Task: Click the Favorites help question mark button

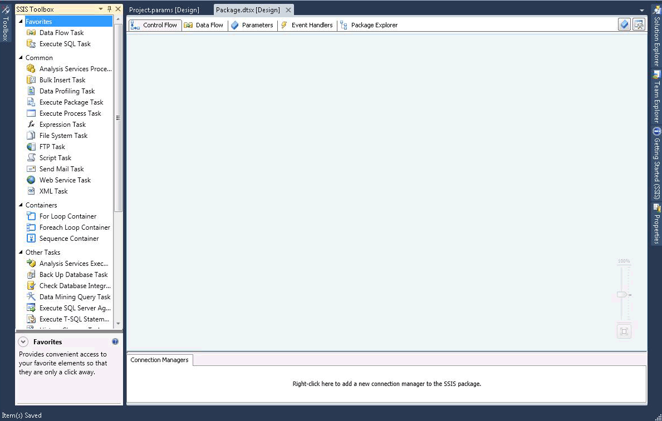Action: click(115, 341)
